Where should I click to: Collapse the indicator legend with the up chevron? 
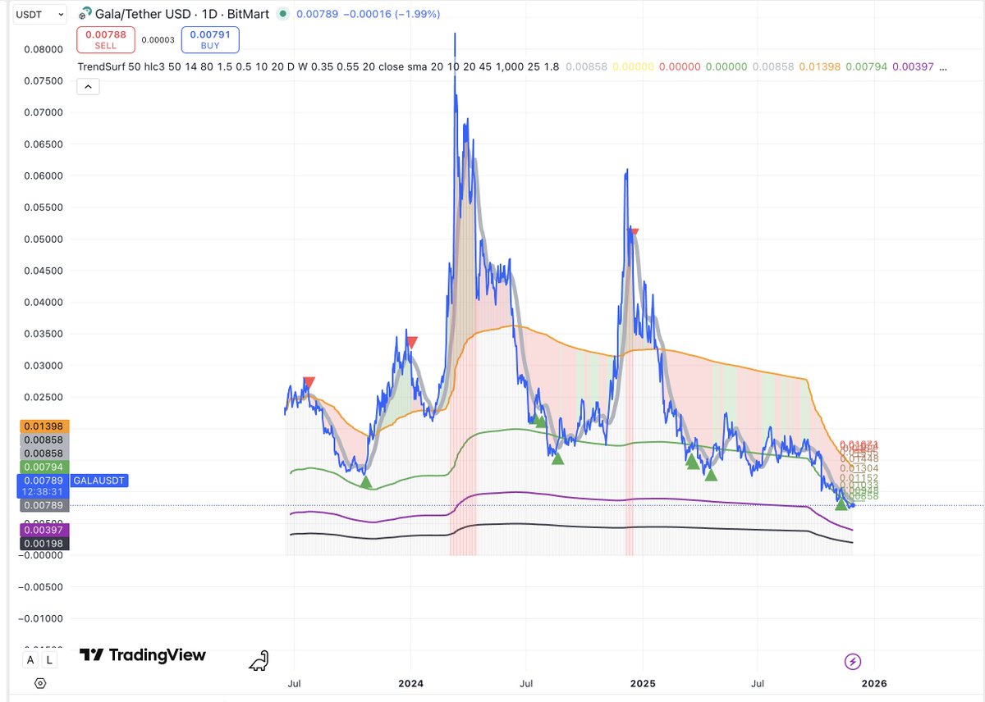click(88, 85)
